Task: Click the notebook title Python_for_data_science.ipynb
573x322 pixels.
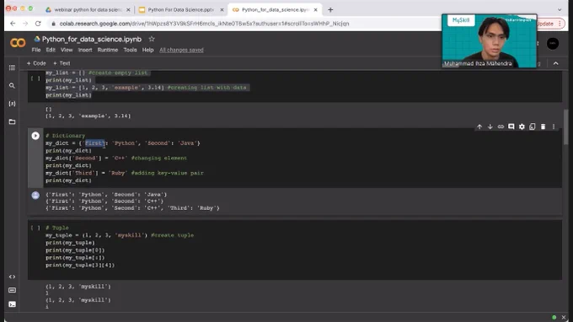Action: click(91, 39)
